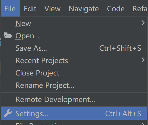Viewport: 148px width, 125px height.
Task: Open the Navigate menu
Action: point(84,9)
